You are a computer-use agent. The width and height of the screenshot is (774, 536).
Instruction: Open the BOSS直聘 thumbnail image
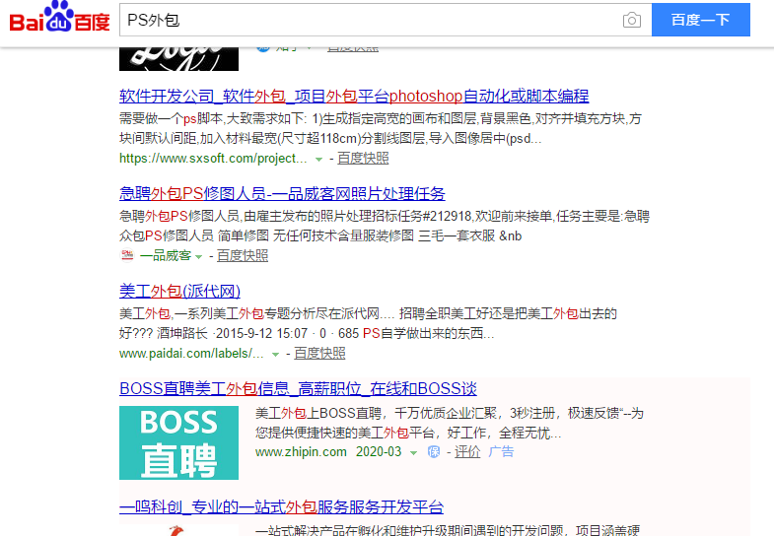(x=178, y=442)
